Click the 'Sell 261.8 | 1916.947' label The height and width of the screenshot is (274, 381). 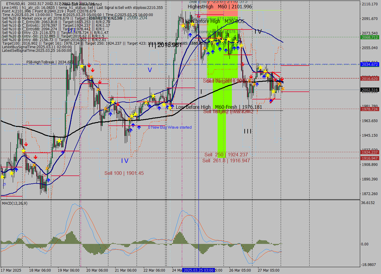pos(226,161)
